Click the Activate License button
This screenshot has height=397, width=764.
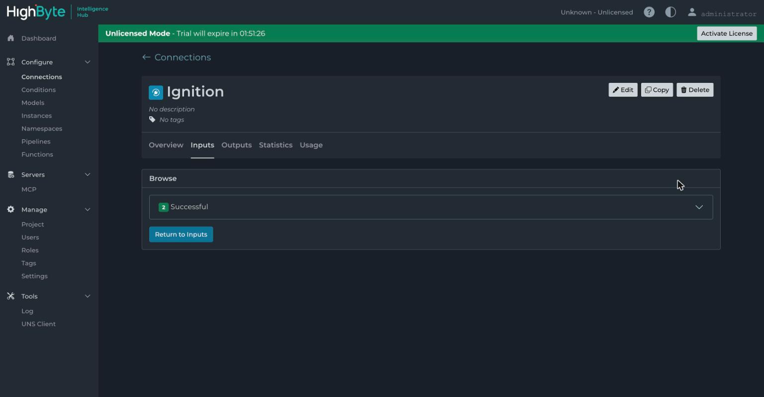tap(727, 33)
